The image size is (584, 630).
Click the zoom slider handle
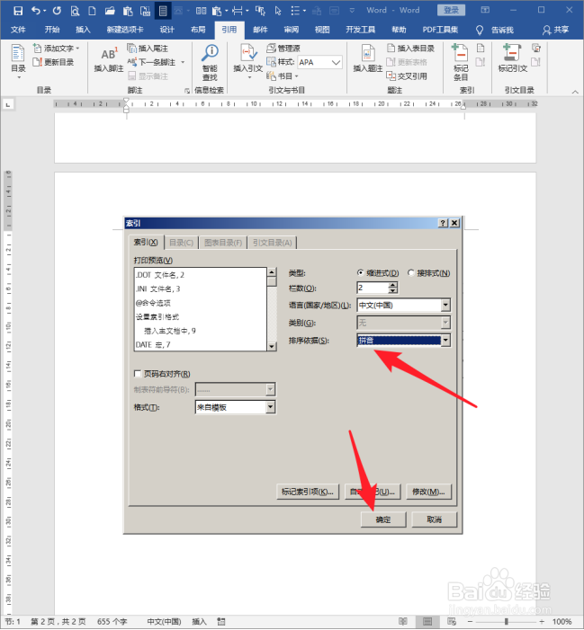pos(507,622)
